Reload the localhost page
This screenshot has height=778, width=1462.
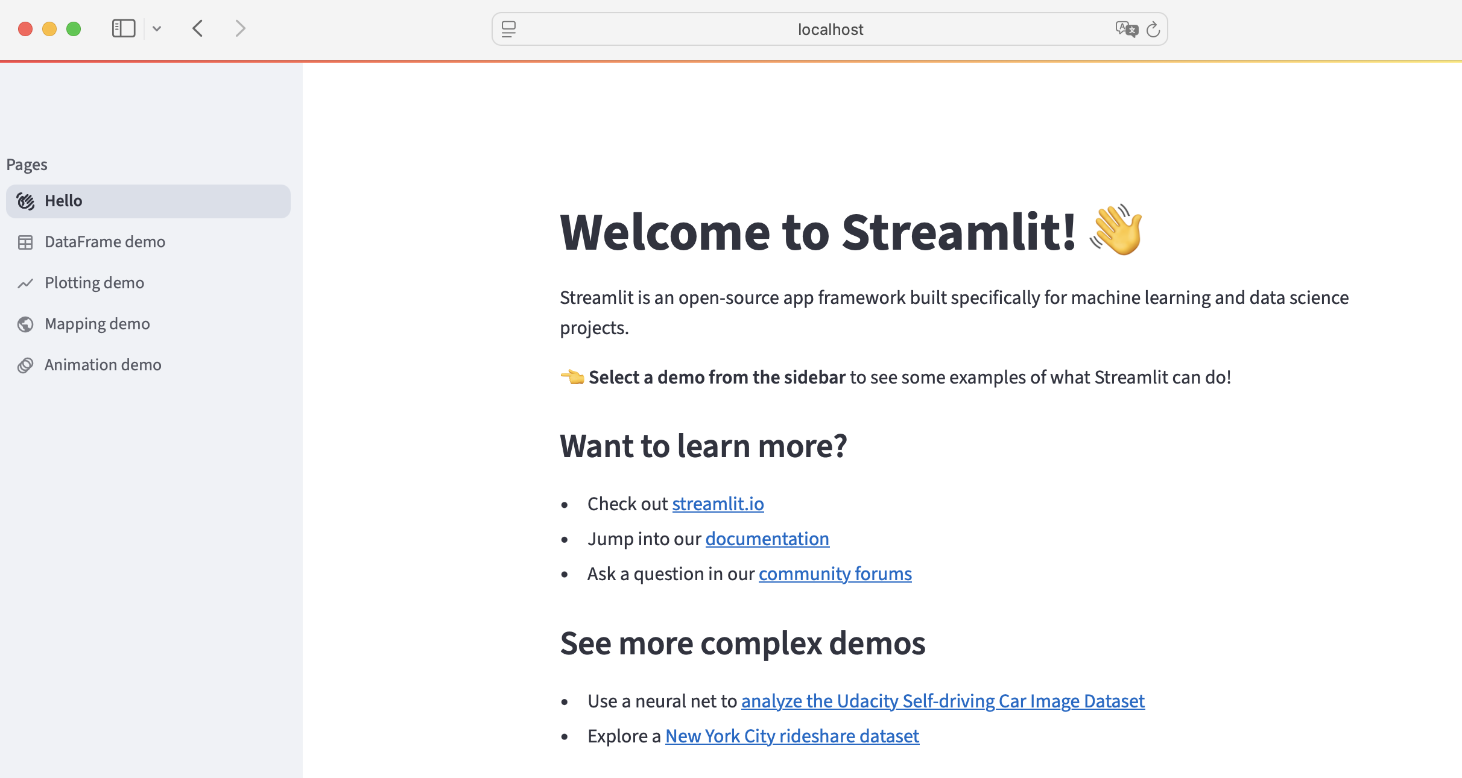(x=1153, y=28)
